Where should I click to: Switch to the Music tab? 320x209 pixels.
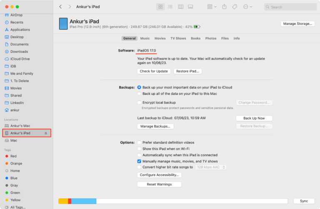(x=145, y=39)
